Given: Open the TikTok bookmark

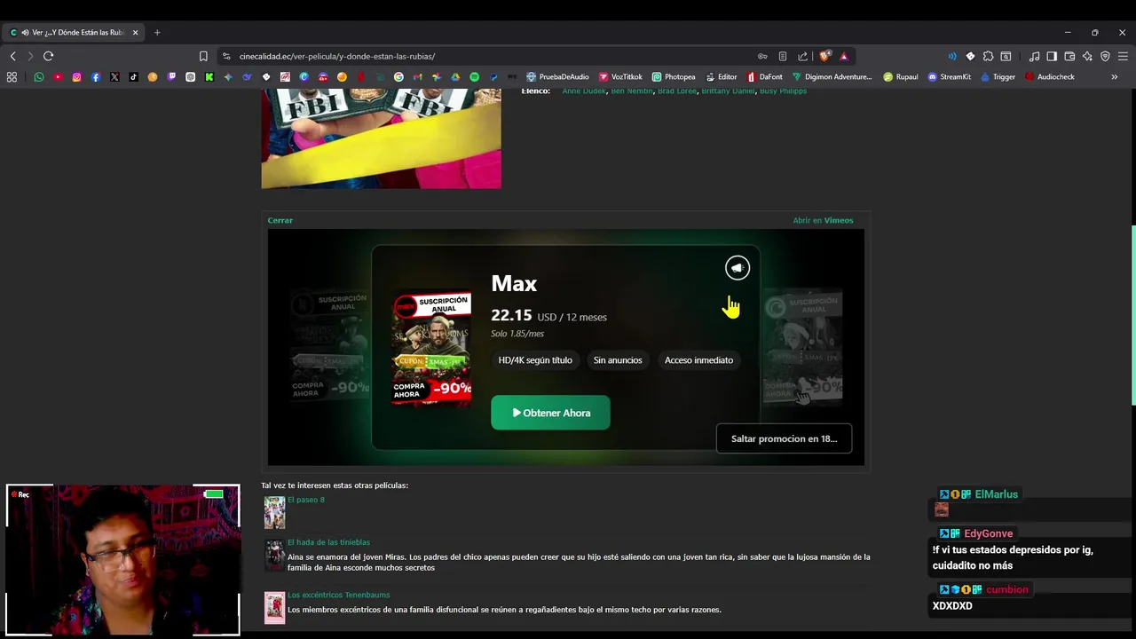Looking at the screenshot, I should [133, 77].
